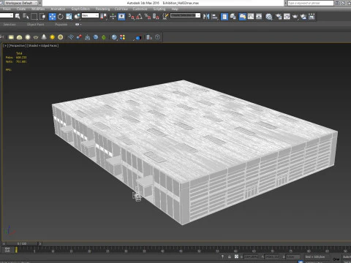The width and height of the screenshot is (351, 263).
Task: Switch to the Selection ribbon tab
Action: click(x=10, y=24)
